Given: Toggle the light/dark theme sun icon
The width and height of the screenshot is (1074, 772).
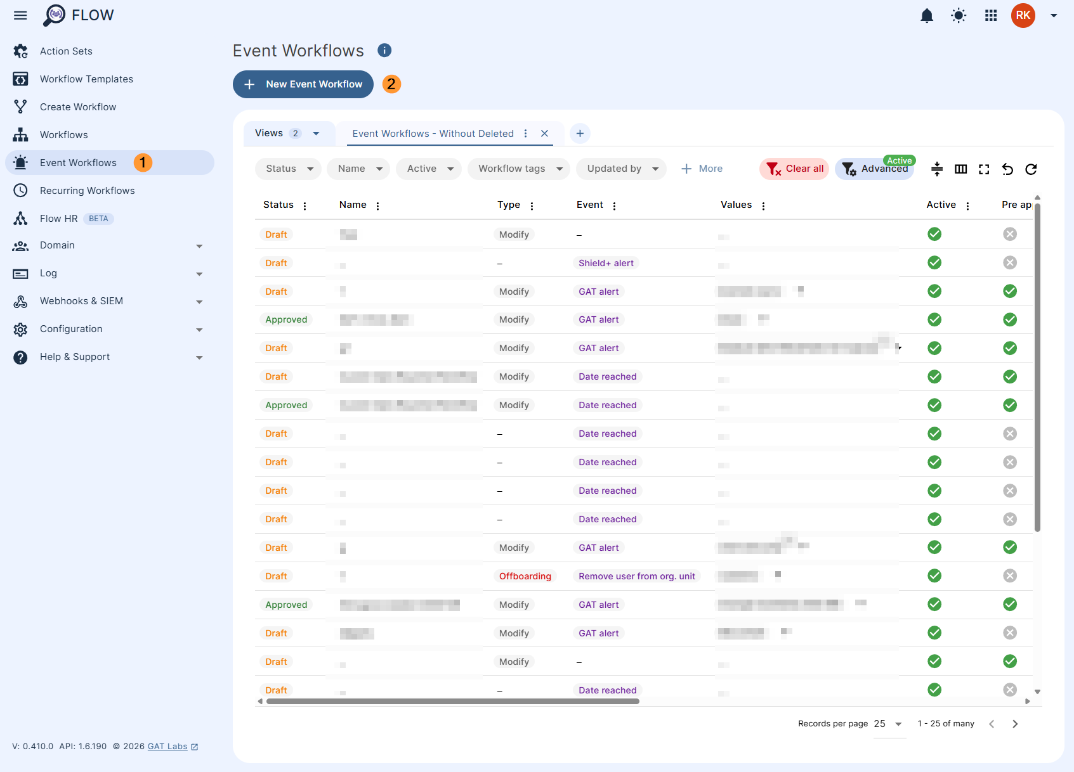Looking at the screenshot, I should pyautogui.click(x=959, y=15).
